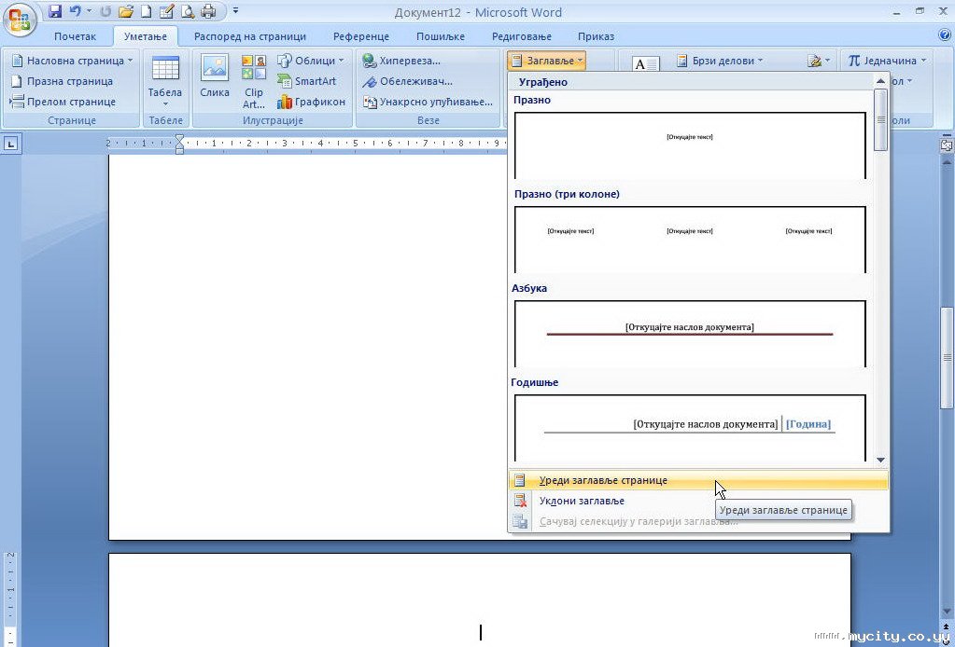Click the quick print icon
Viewport: 955px width, 647px height.
(208, 11)
